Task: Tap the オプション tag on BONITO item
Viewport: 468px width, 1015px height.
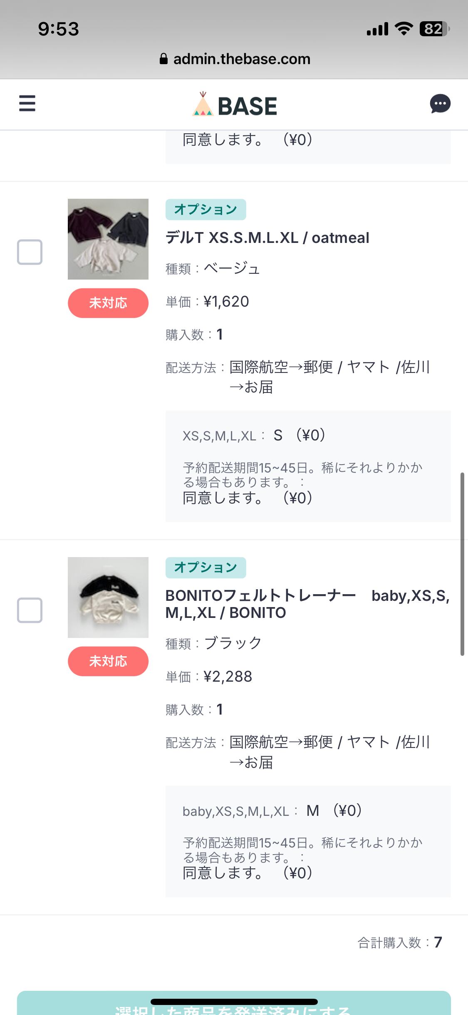Action: coord(206,567)
